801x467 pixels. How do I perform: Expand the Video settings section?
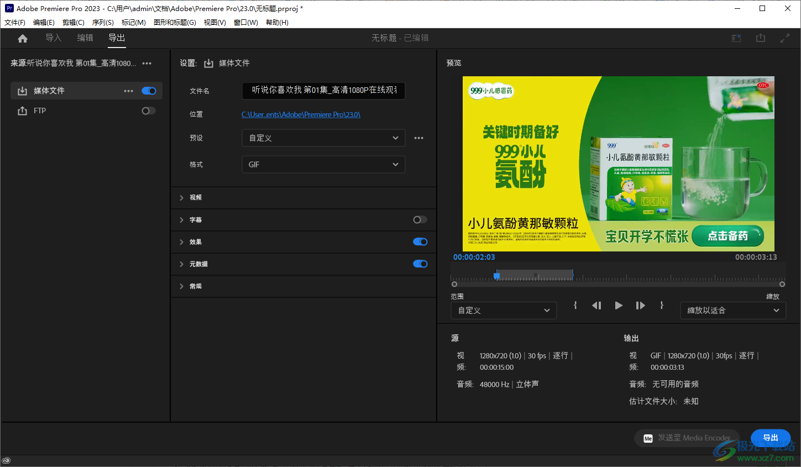pos(181,197)
